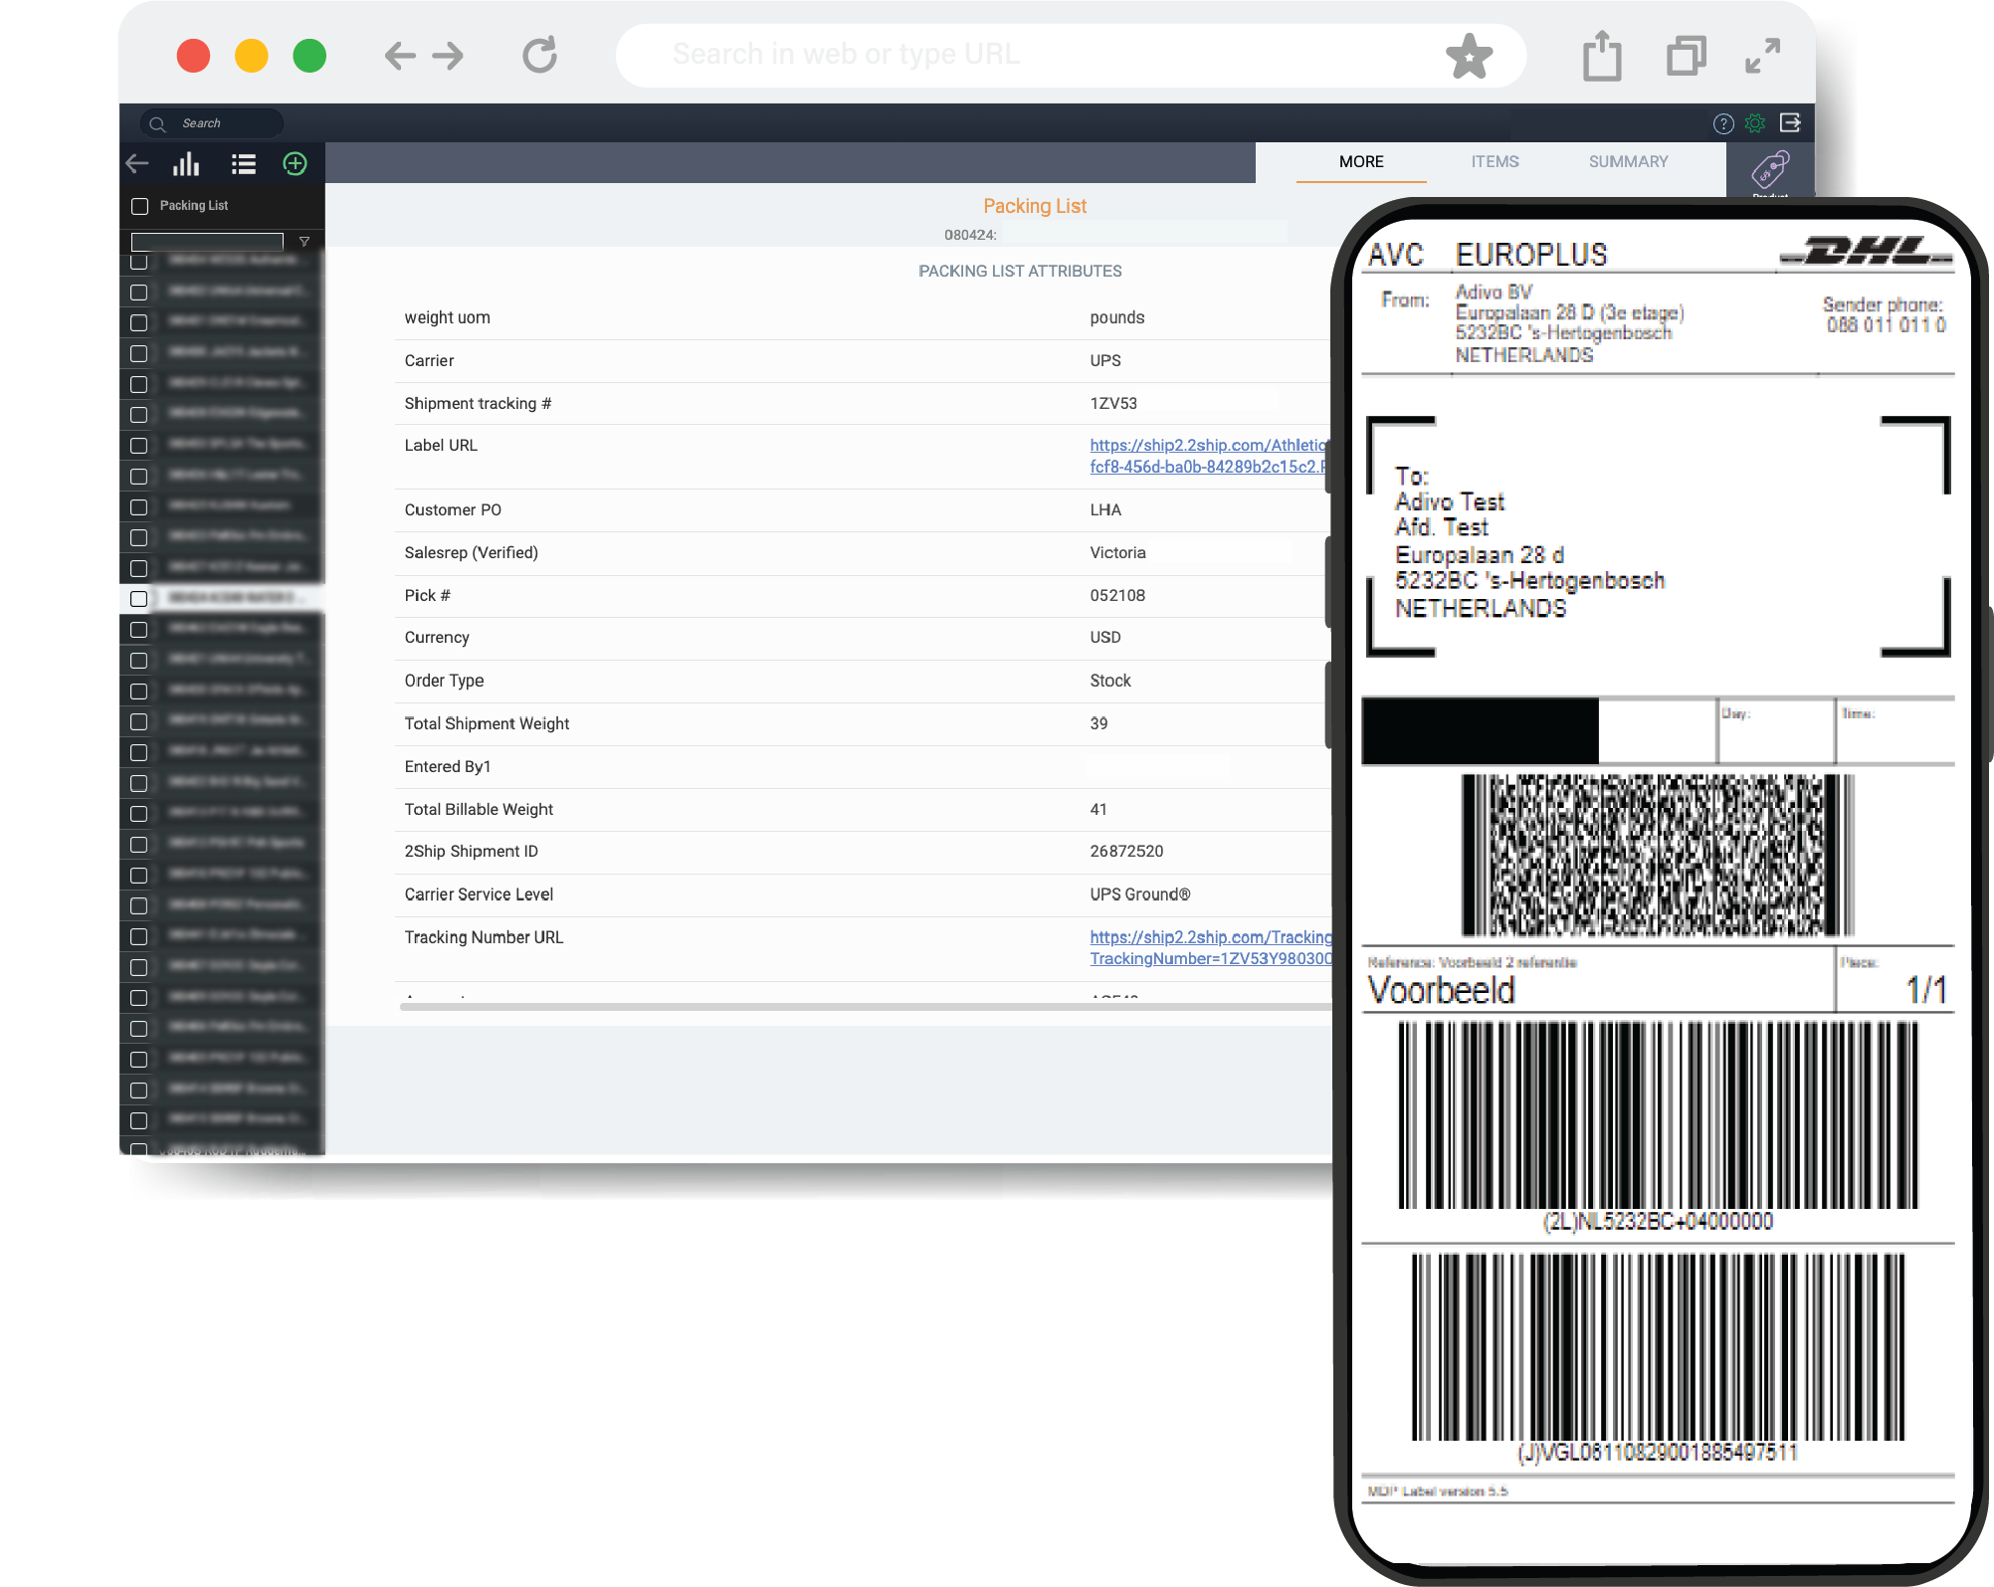Switch to the ITEMS tab
The height and width of the screenshot is (1587, 1994).
[x=1494, y=162]
